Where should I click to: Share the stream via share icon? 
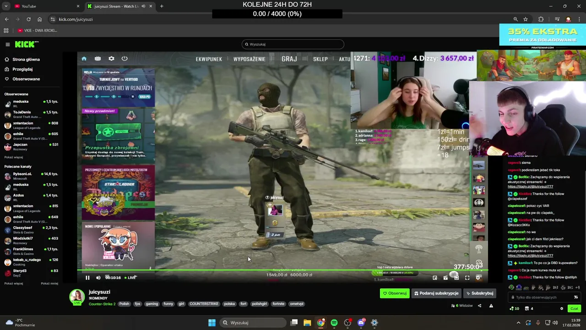pyautogui.click(x=479, y=306)
